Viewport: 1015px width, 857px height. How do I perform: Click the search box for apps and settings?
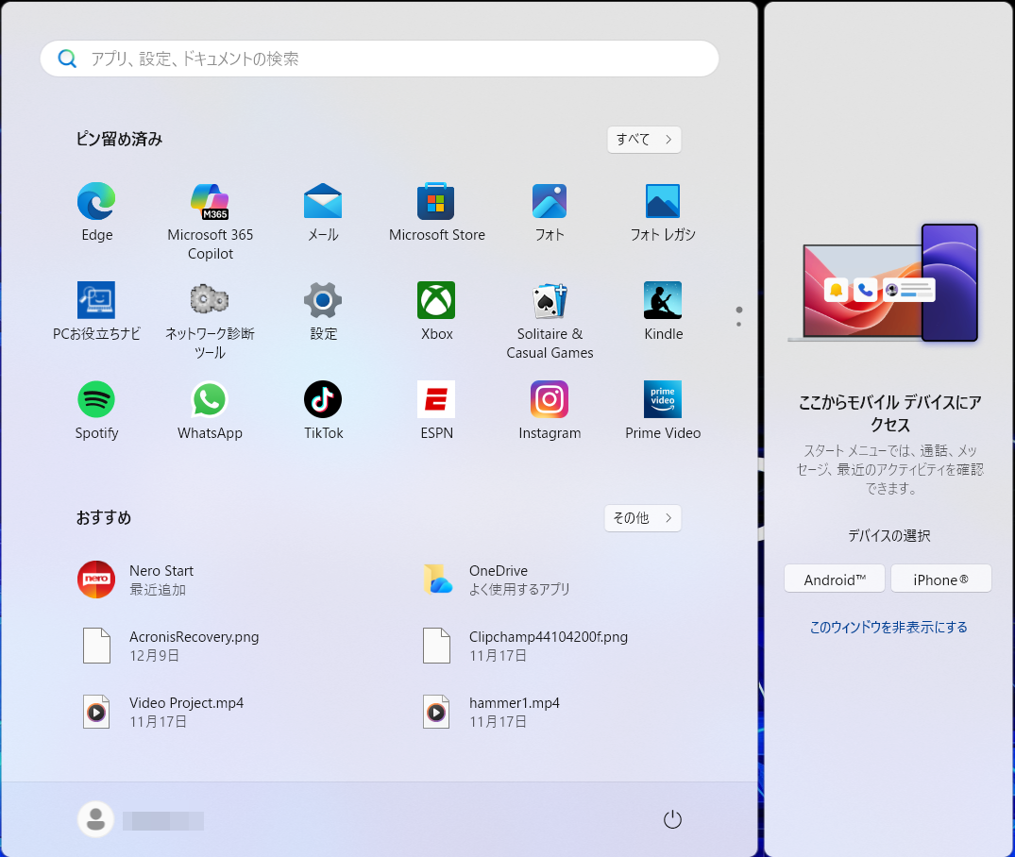[380, 59]
